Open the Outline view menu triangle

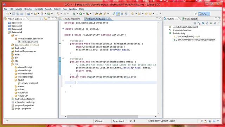pyautogui.click(x=219, y=23)
